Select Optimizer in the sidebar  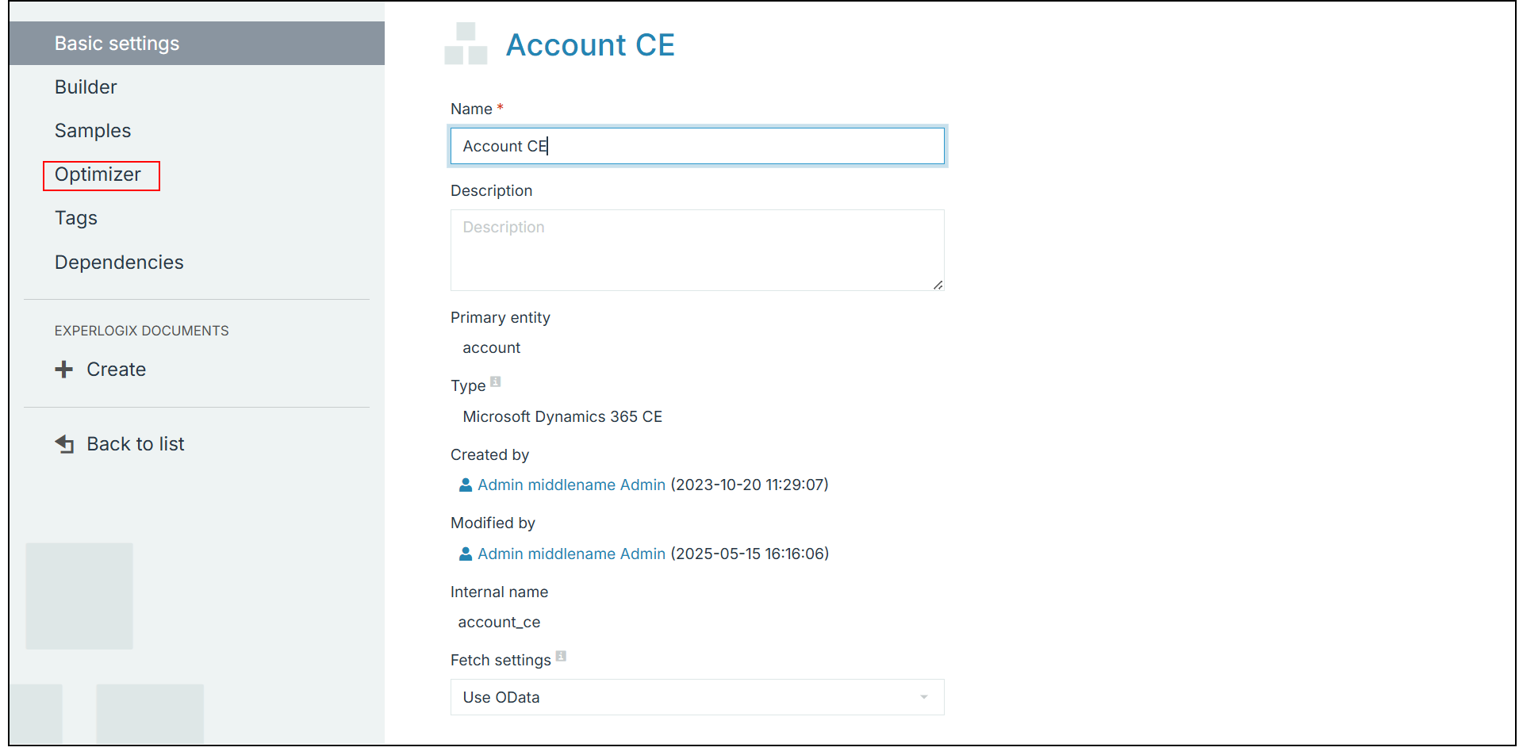[98, 174]
